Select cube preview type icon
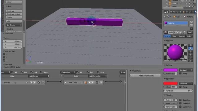 tap(191, 51)
